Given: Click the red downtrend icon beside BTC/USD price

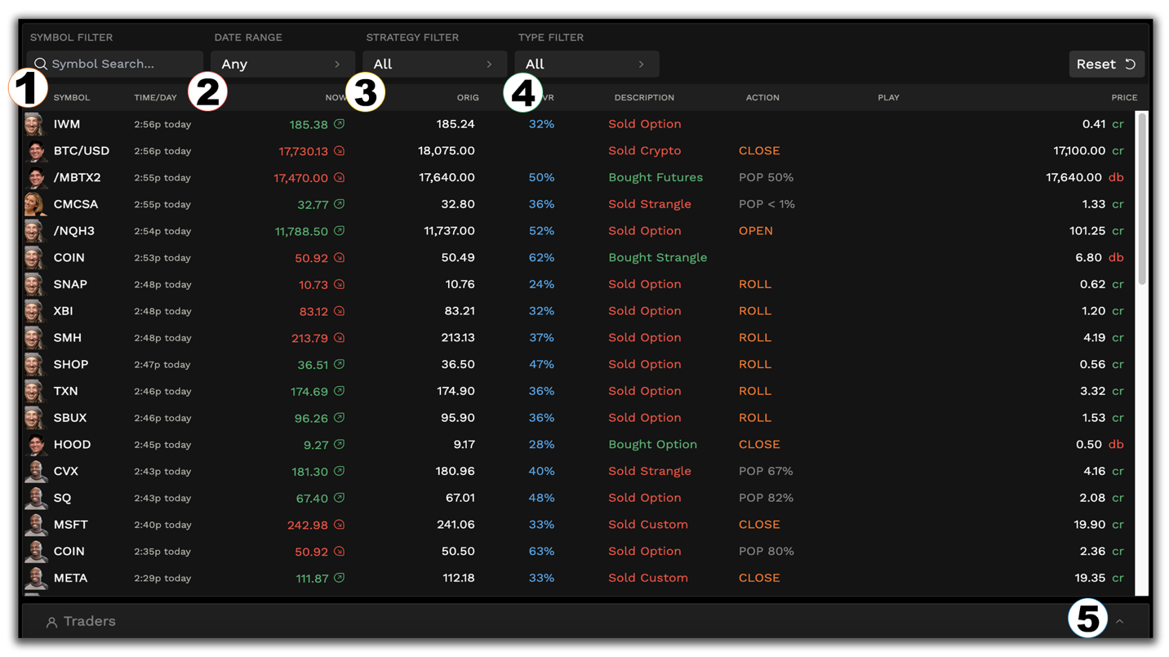Looking at the screenshot, I should (340, 150).
